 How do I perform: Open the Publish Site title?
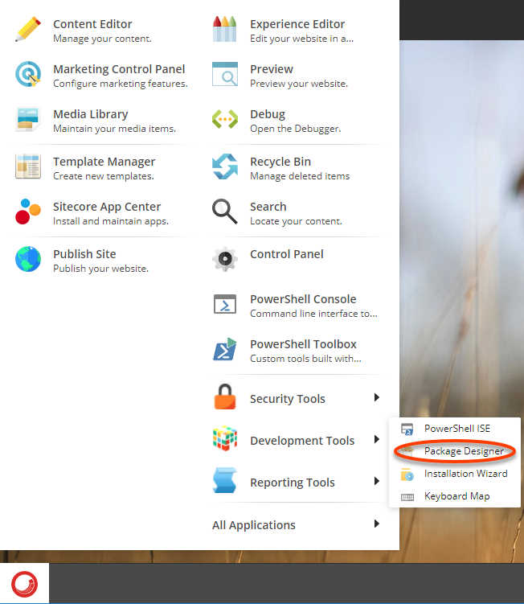tap(84, 254)
